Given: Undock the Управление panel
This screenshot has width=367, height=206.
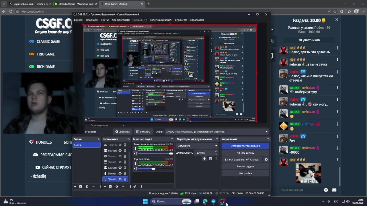Looking at the screenshot, I should (268, 139).
